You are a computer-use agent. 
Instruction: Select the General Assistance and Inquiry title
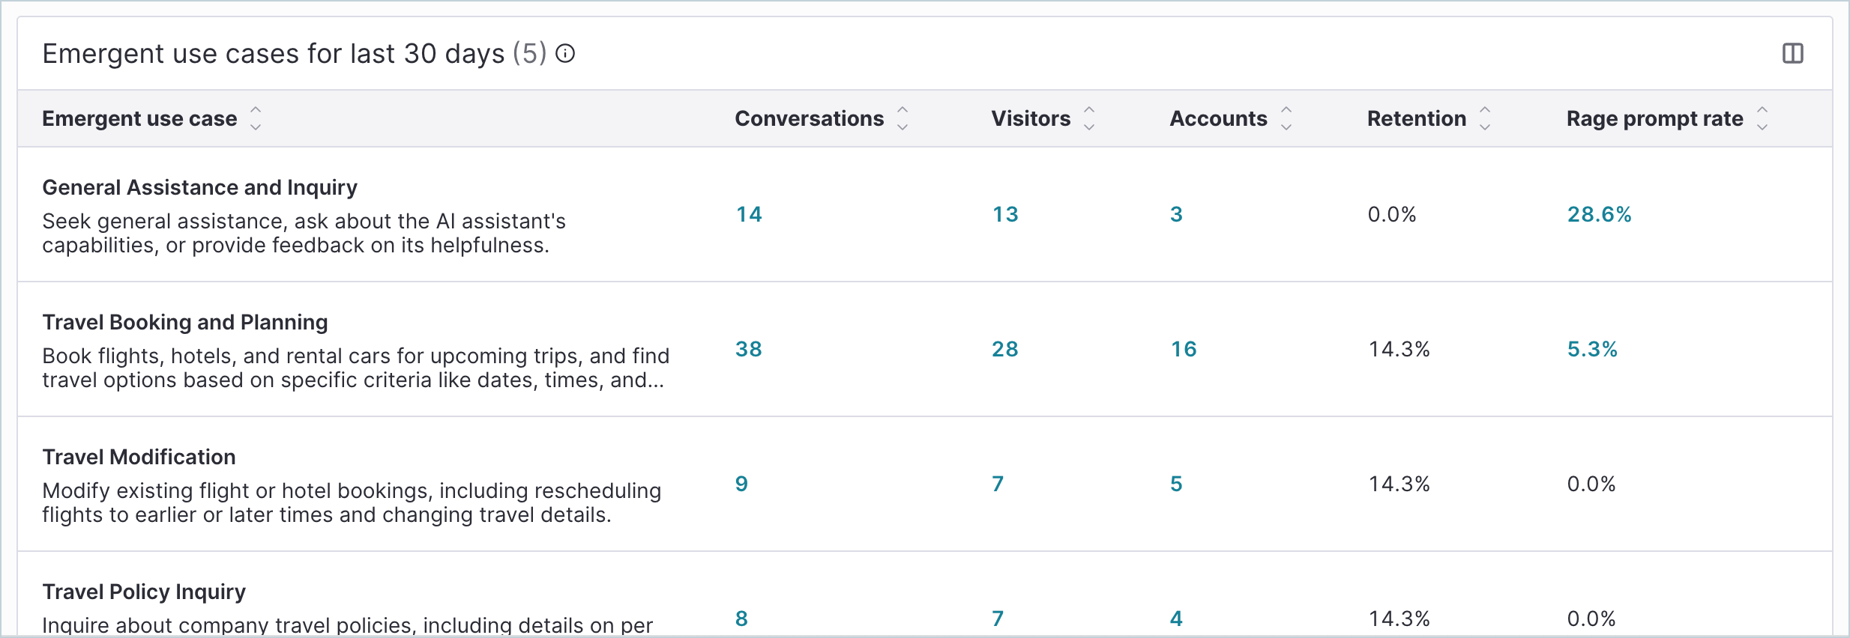coord(199,187)
